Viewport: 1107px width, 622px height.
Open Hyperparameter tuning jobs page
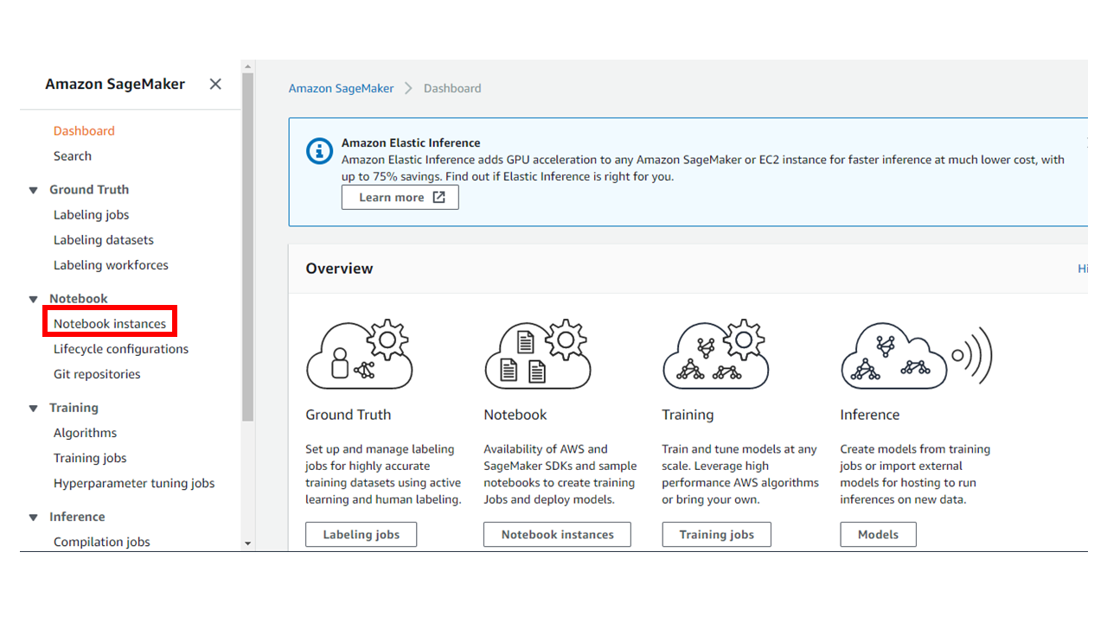pos(134,483)
